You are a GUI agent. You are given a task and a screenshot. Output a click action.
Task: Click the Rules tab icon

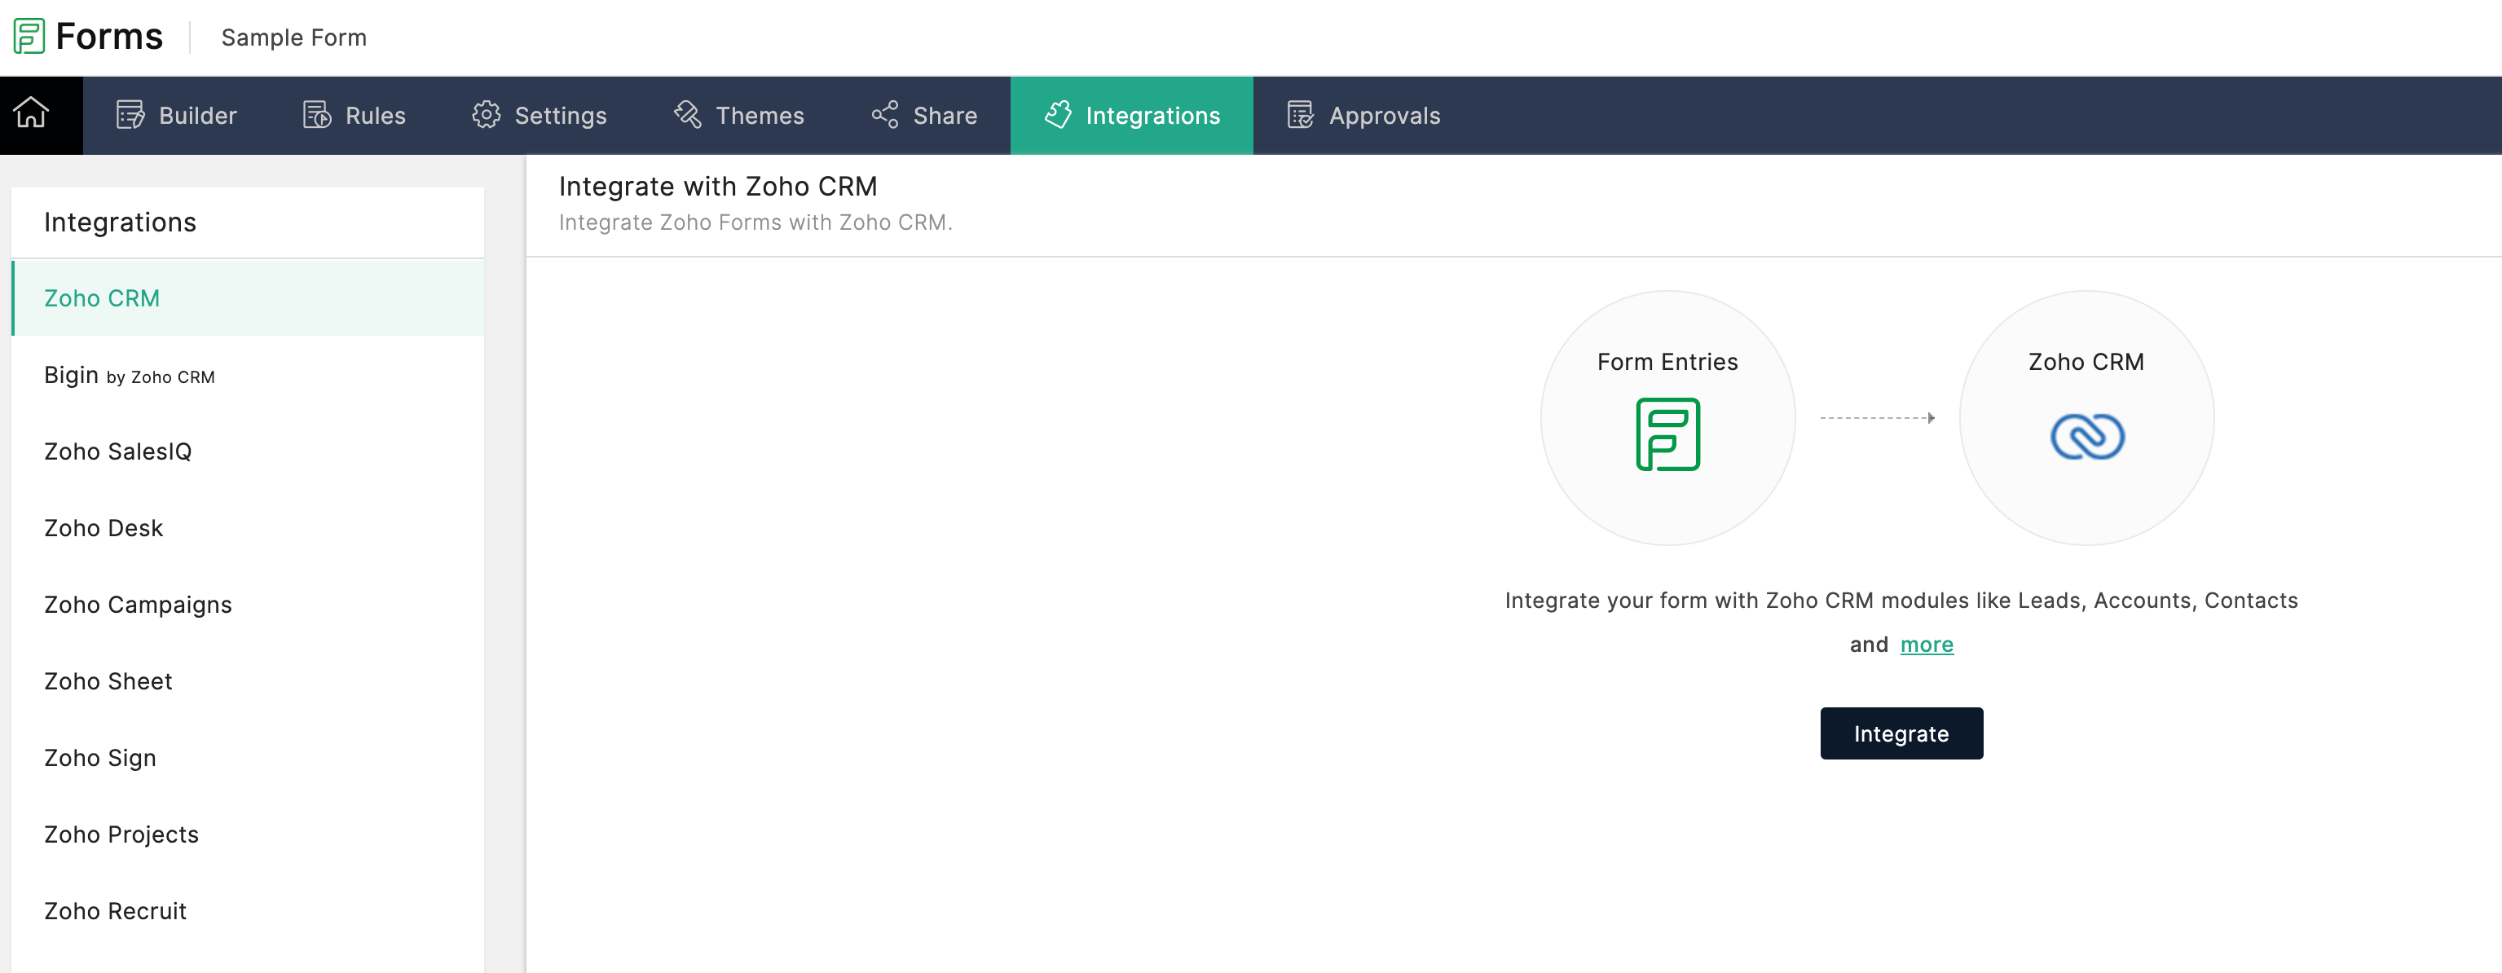[317, 116]
